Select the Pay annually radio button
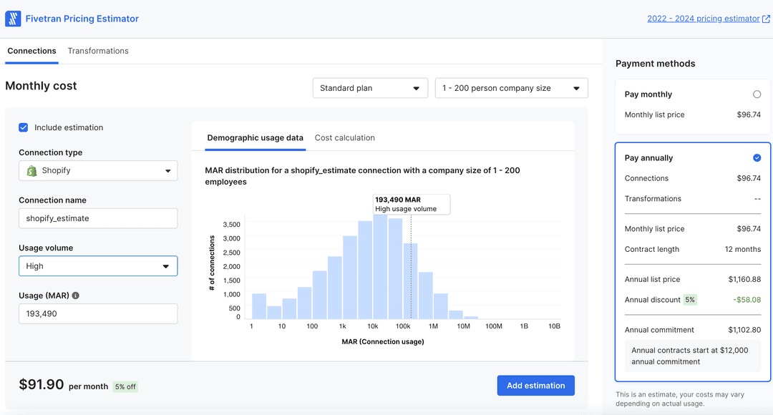 (757, 157)
